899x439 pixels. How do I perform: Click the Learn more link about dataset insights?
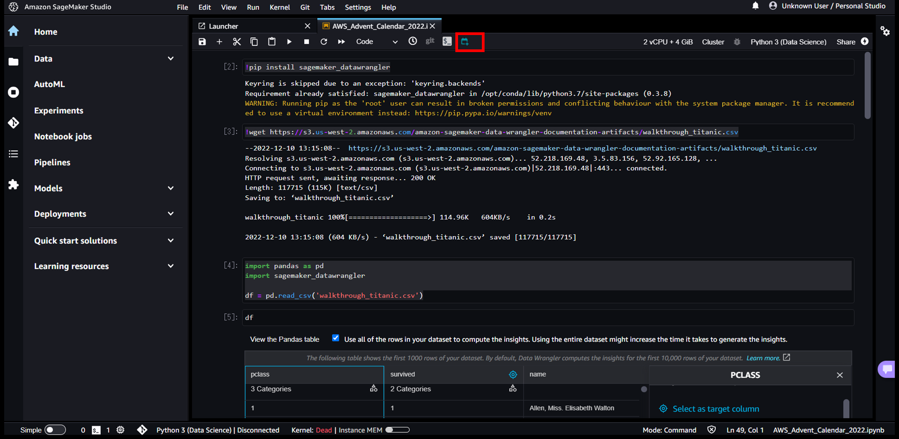(763, 358)
